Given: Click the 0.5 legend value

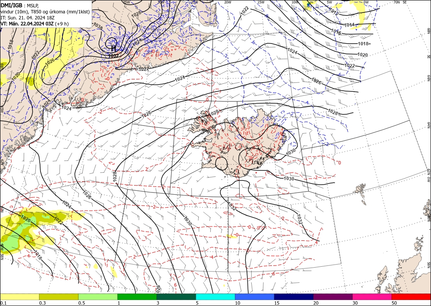Looking at the screenshot, I should click(81, 303).
